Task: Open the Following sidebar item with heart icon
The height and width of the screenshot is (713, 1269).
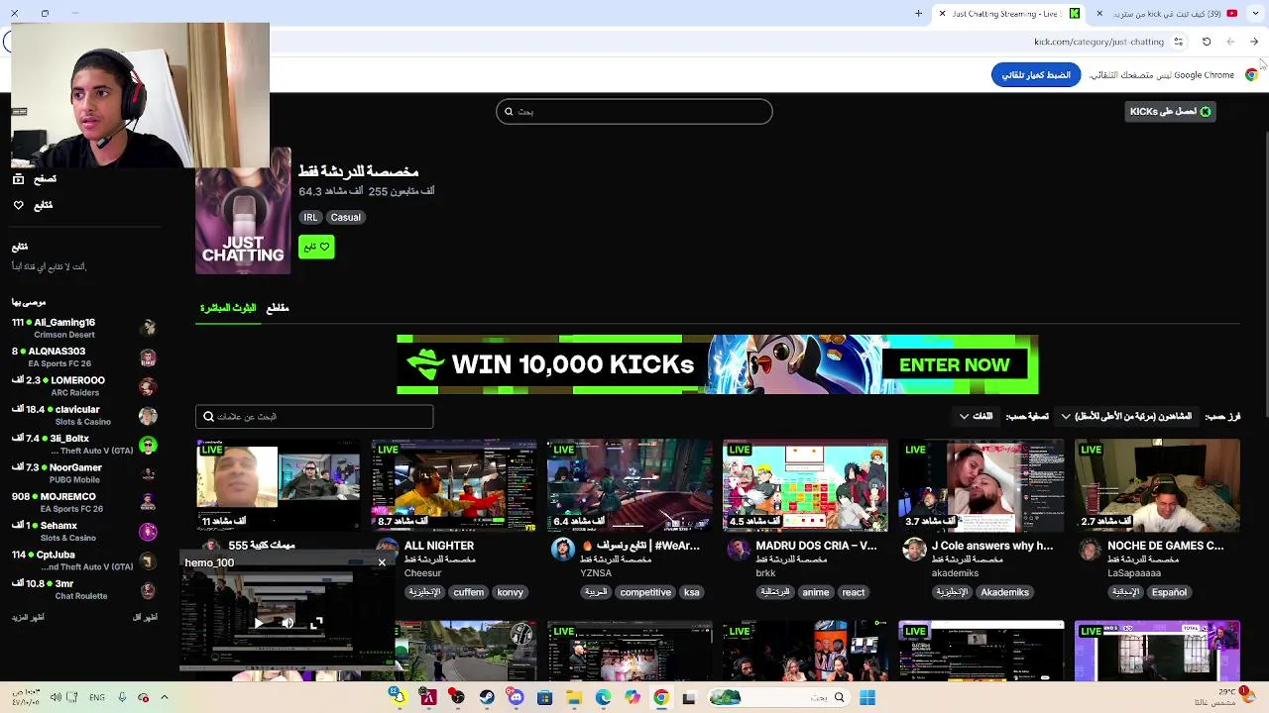Action: (x=33, y=205)
